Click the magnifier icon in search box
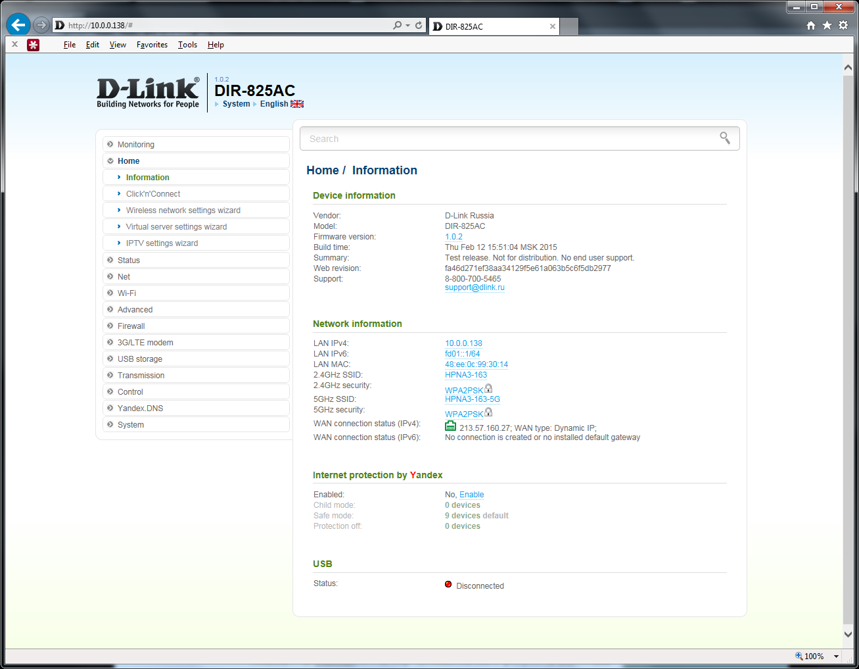Viewport: 859px width, 669px height. click(724, 138)
